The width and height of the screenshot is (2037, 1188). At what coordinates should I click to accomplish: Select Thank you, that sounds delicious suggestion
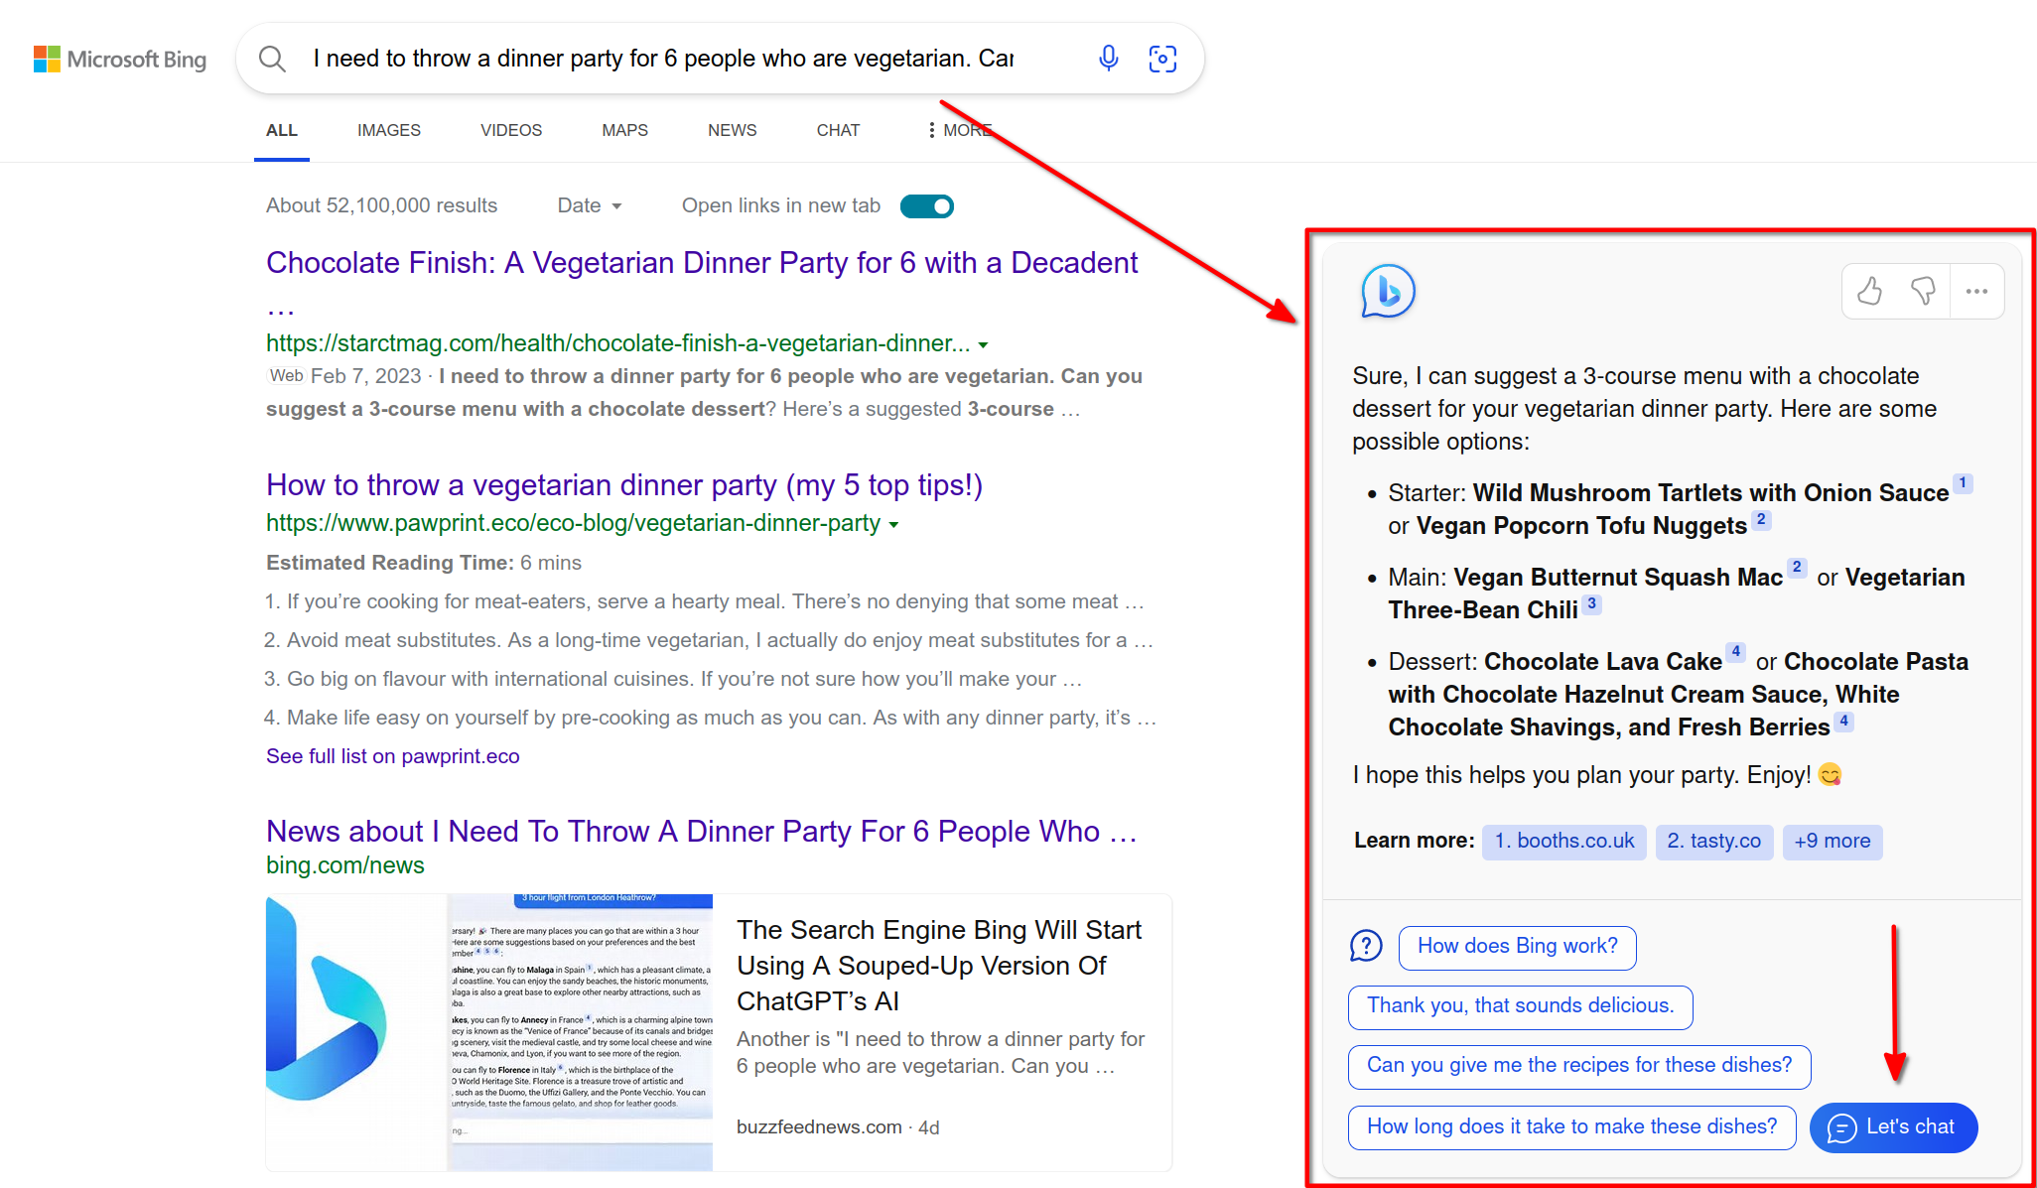(1520, 1006)
